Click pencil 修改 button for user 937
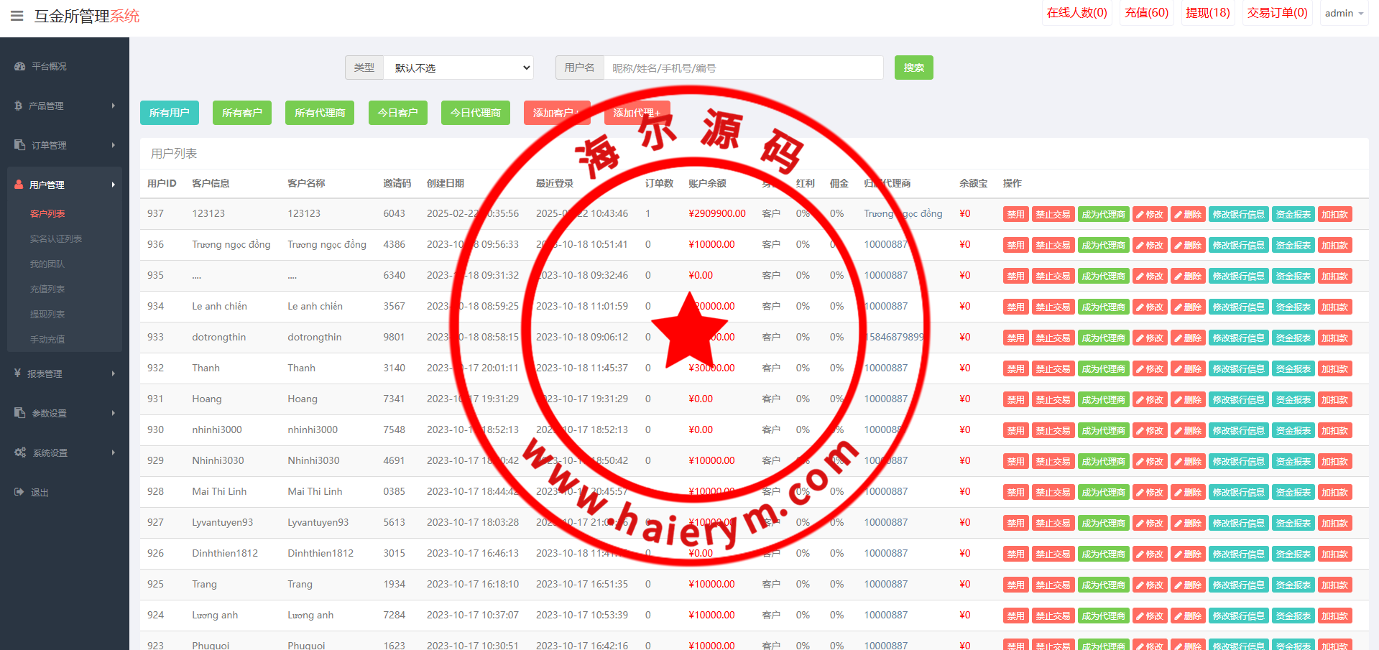Viewport: 1379px width, 650px height. click(x=1150, y=214)
